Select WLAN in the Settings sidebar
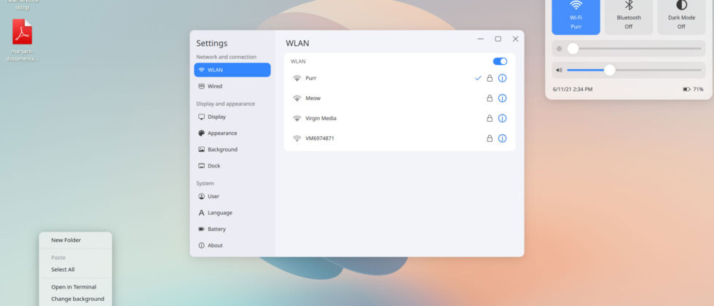 click(232, 70)
